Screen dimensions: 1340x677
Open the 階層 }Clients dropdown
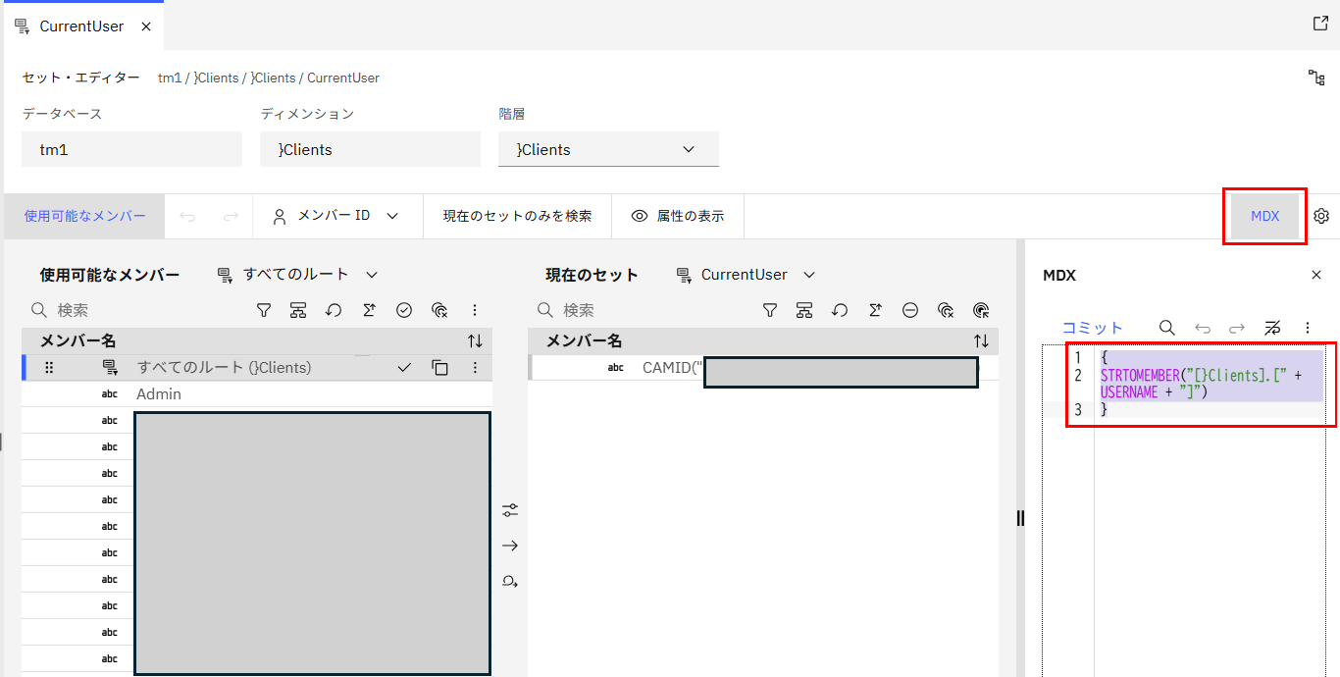(x=608, y=149)
